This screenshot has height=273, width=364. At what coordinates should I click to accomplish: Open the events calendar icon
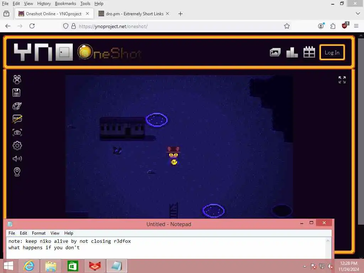(309, 52)
